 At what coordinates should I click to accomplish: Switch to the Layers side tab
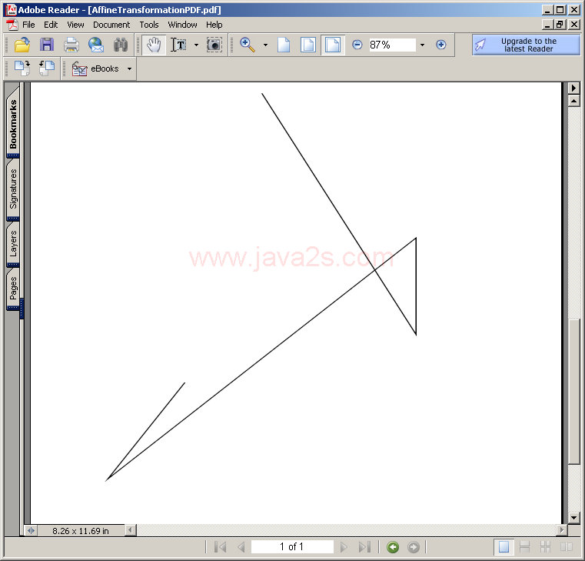[x=13, y=243]
